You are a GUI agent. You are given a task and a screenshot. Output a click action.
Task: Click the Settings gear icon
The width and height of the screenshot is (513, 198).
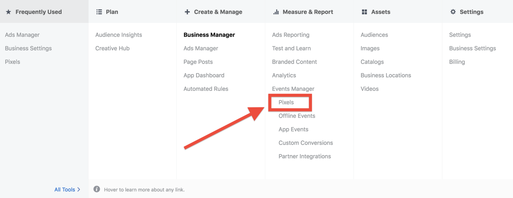(x=453, y=12)
